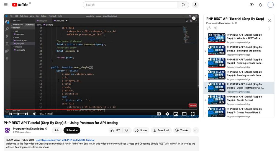Open video player settings gear
The height and width of the screenshot is (151, 277).
coord(167,114)
